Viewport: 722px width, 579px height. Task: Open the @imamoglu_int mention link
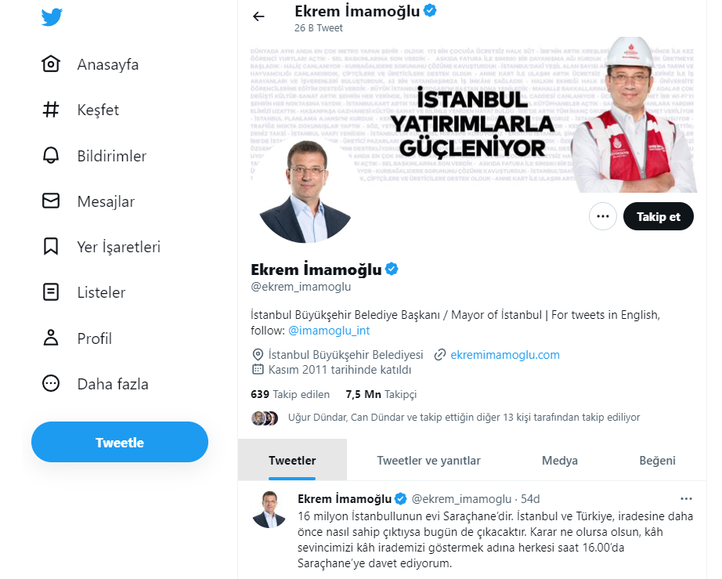click(329, 331)
